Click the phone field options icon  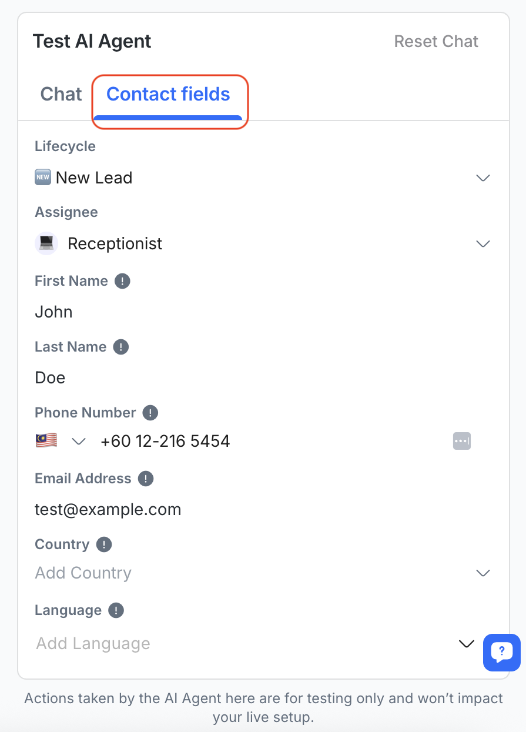pyautogui.click(x=462, y=441)
